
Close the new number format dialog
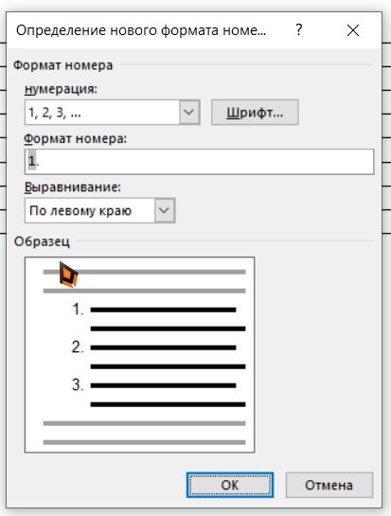[353, 30]
